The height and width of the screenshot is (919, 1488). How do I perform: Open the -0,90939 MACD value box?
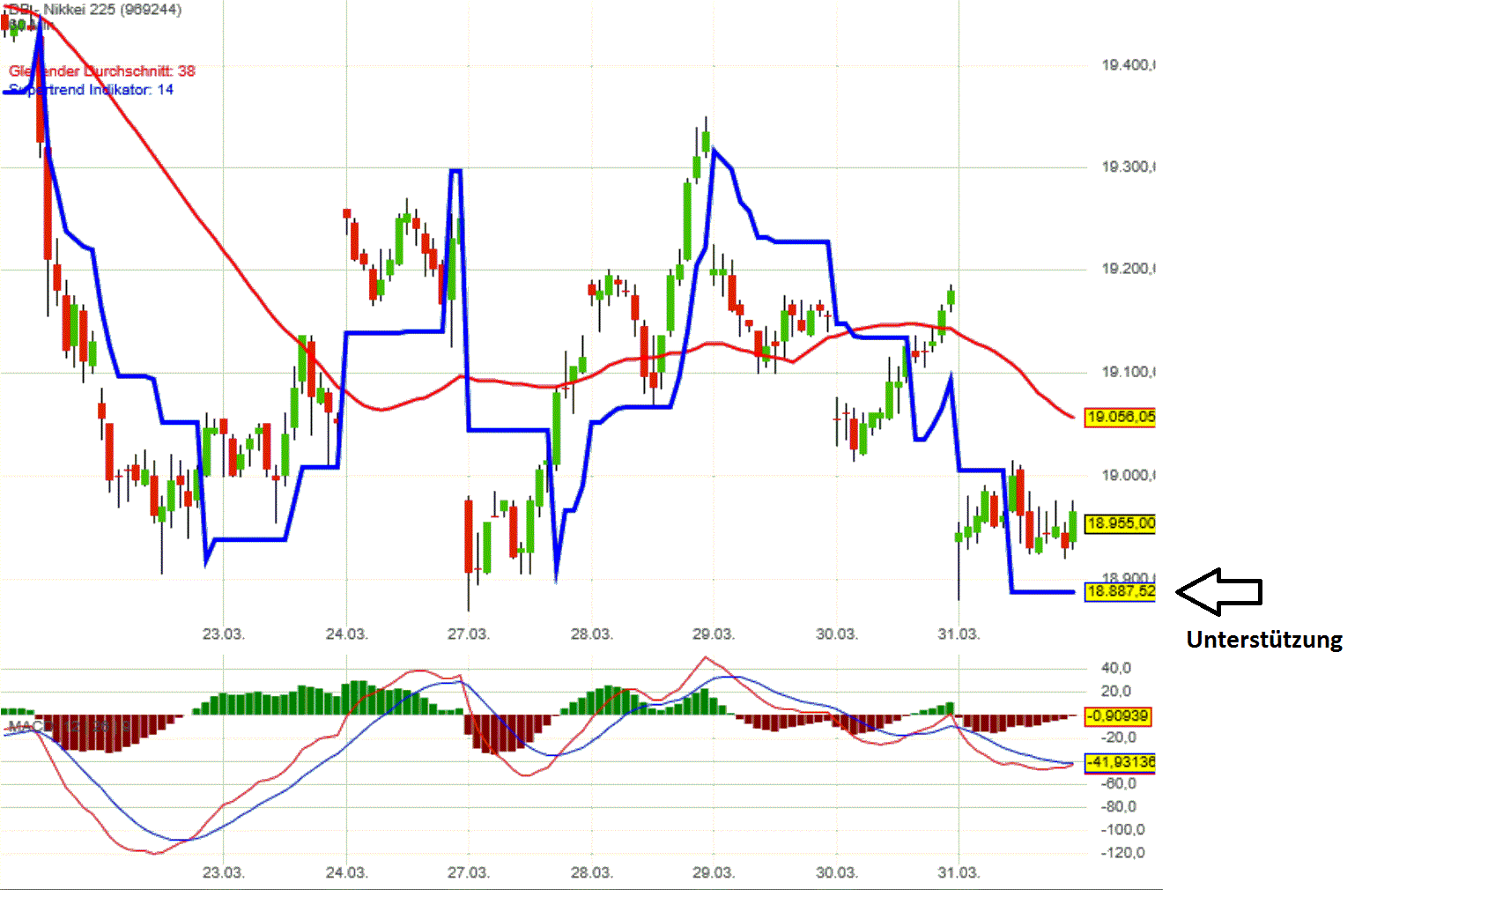(x=1119, y=717)
